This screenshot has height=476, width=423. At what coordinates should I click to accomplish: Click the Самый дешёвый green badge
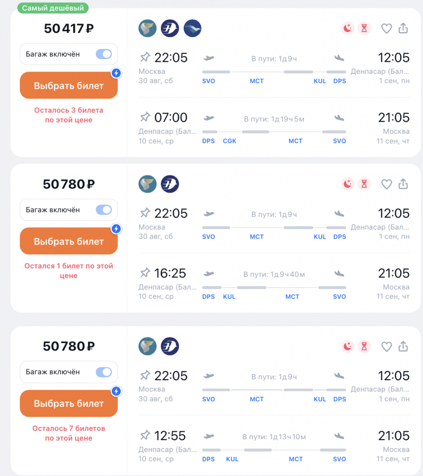pyautogui.click(x=53, y=8)
